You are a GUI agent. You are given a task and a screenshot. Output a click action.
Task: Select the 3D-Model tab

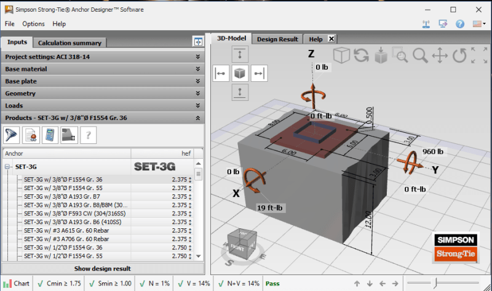[x=232, y=38]
